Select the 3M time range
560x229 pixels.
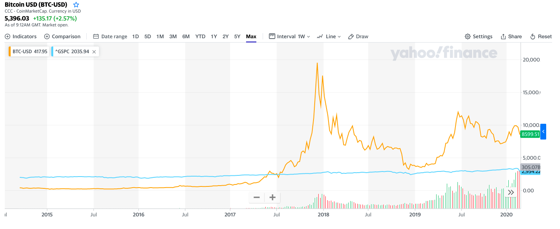click(173, 36)
